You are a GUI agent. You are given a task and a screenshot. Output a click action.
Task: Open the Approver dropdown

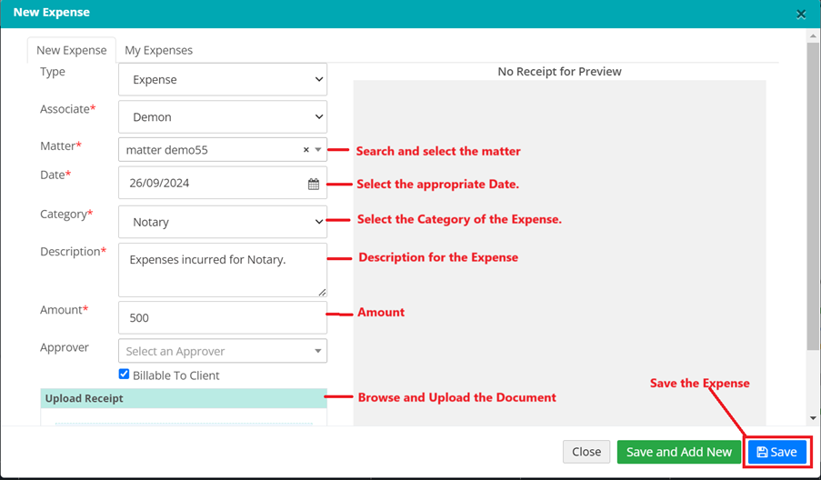tap(223, 351)
